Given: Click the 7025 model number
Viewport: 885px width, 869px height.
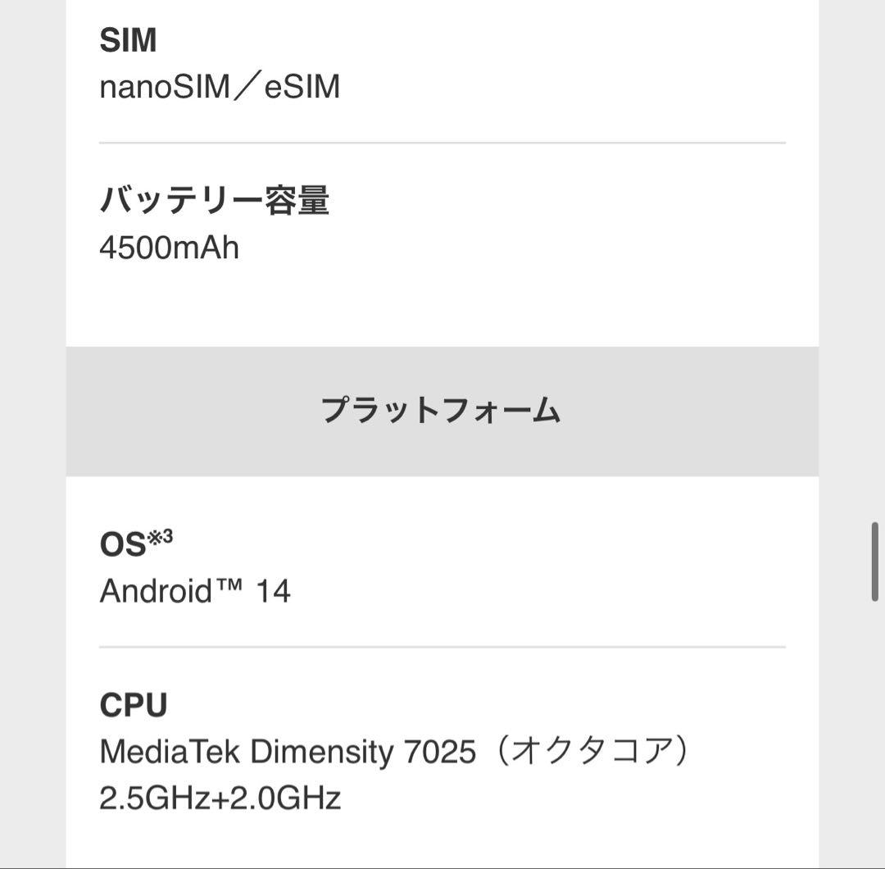Looking at the screenshot, I should 440,752.
